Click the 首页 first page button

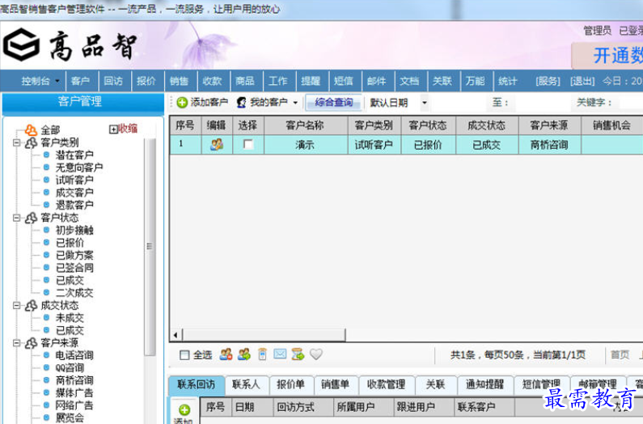point(620,354)
